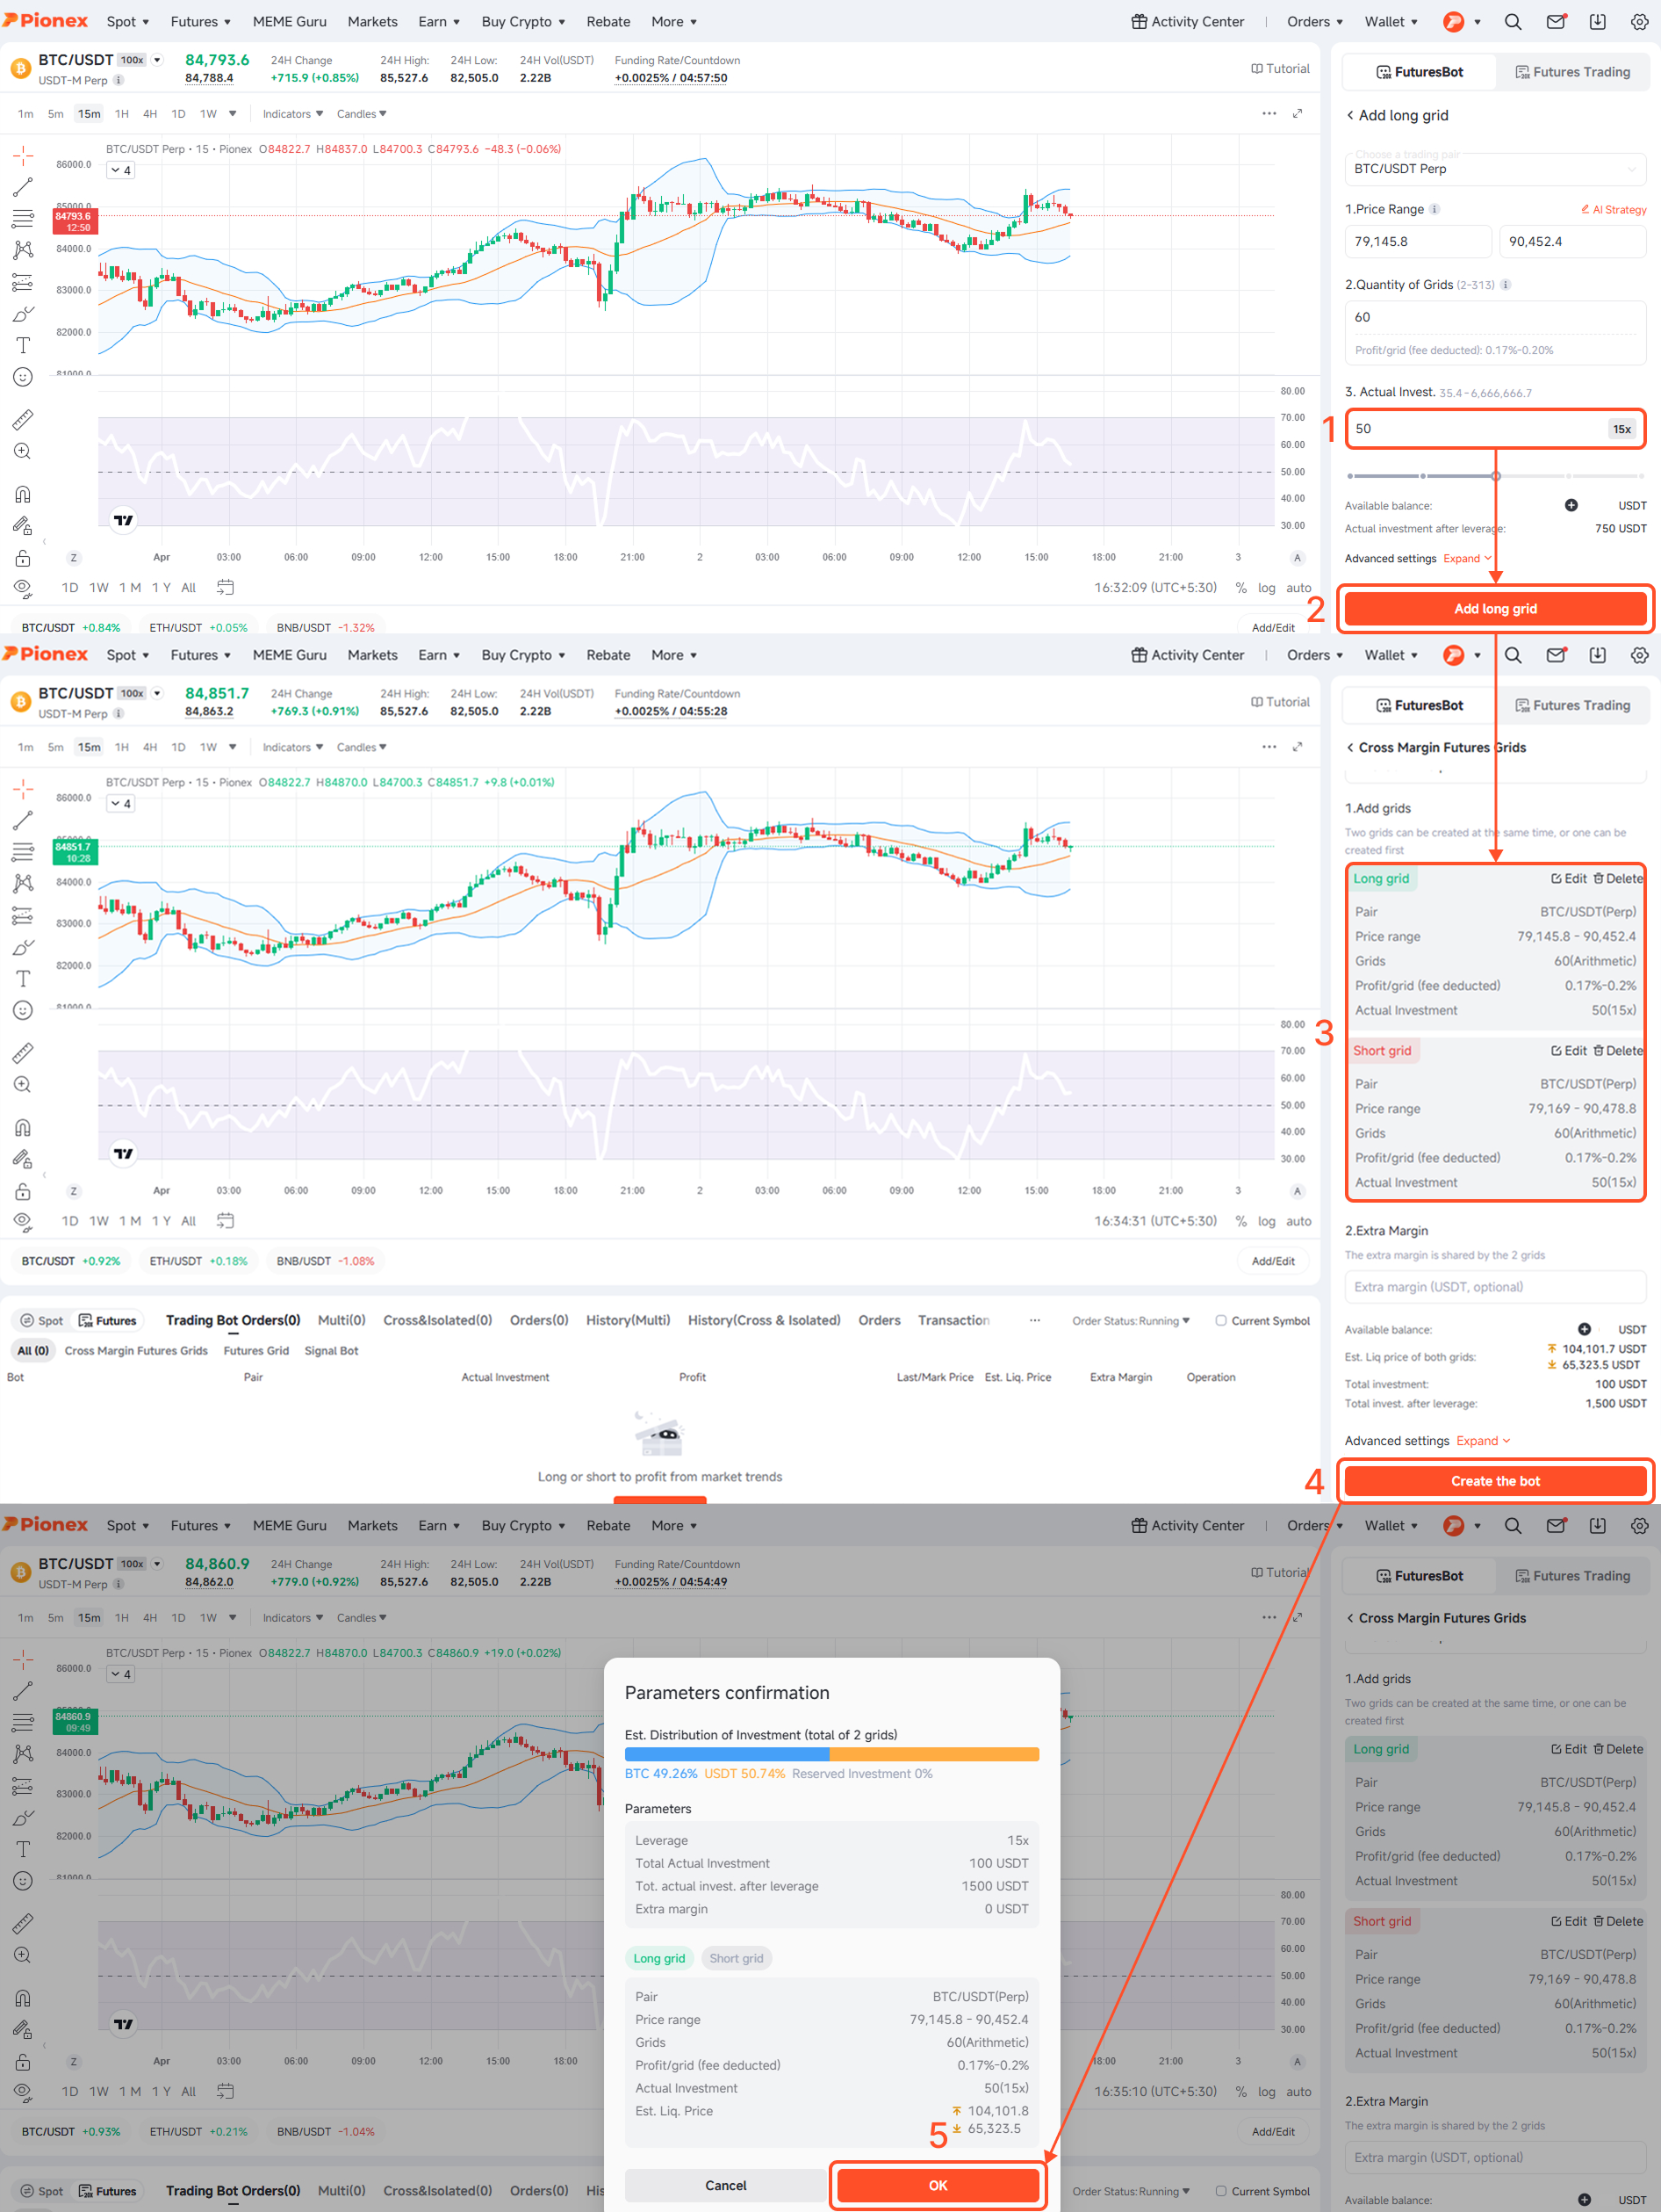The image size is (1661, 2212).
Task: Collapse indicator legend arrow on chart priced 84793.6
Action: pos(121,170)
